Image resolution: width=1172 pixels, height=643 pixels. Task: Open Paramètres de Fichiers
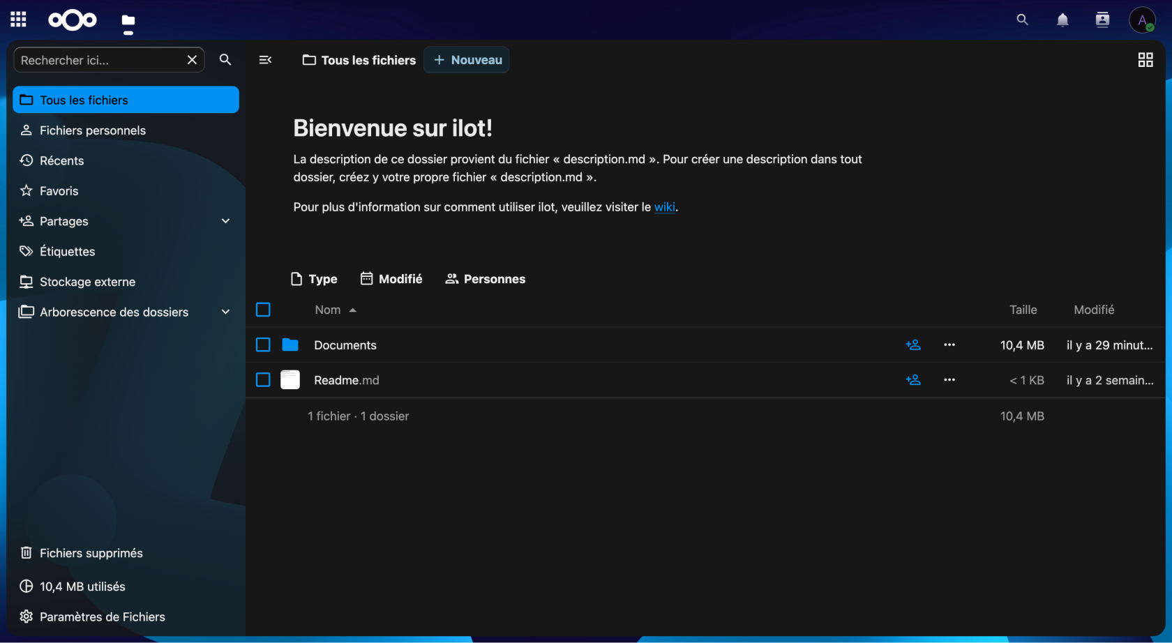pos(126,616)
